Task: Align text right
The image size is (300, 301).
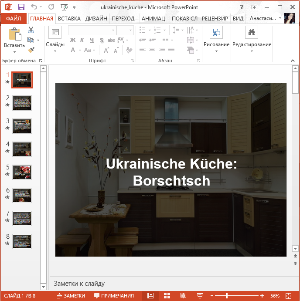Action: [x=162, y=50]
